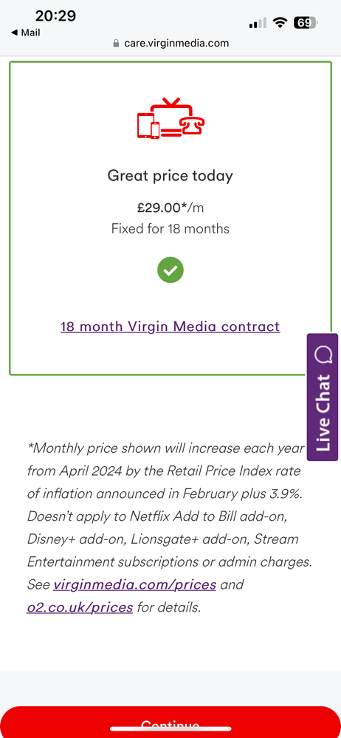Viewport: 341px width, 738px height.
Task: Open the Live Chat side tab
Action: 323,397
